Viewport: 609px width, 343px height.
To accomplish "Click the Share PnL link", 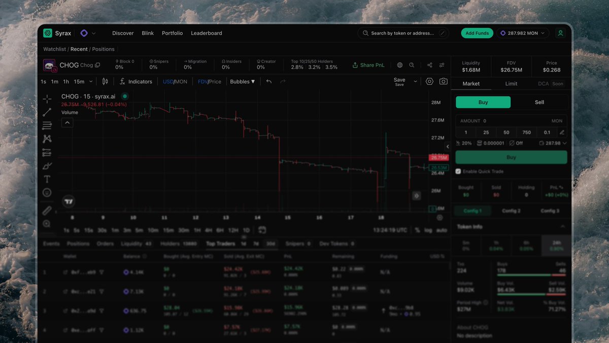I will 368,65.
